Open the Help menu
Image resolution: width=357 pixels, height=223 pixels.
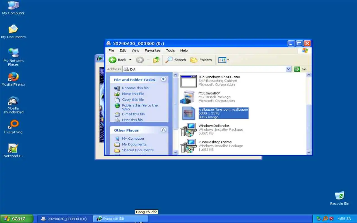(184, 50)
